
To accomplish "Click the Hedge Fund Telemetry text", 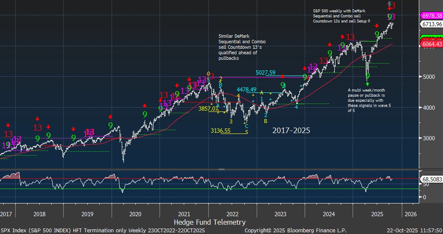I will (210, 222).
